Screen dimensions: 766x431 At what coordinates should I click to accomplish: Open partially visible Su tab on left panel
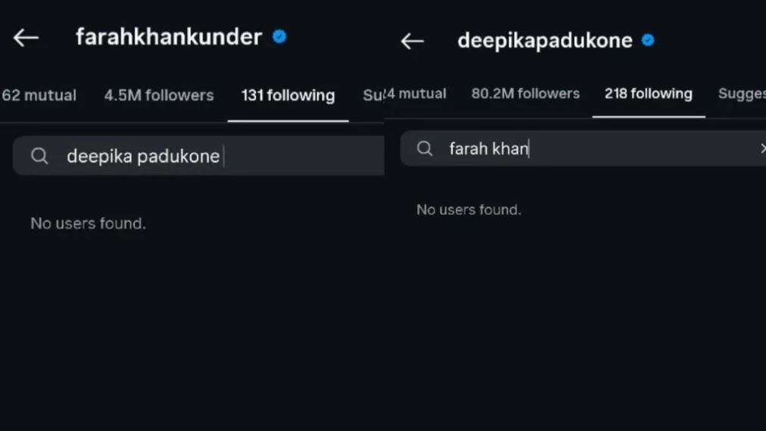(372, 95)
